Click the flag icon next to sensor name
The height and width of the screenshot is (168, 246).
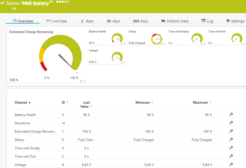coord(51,2)
